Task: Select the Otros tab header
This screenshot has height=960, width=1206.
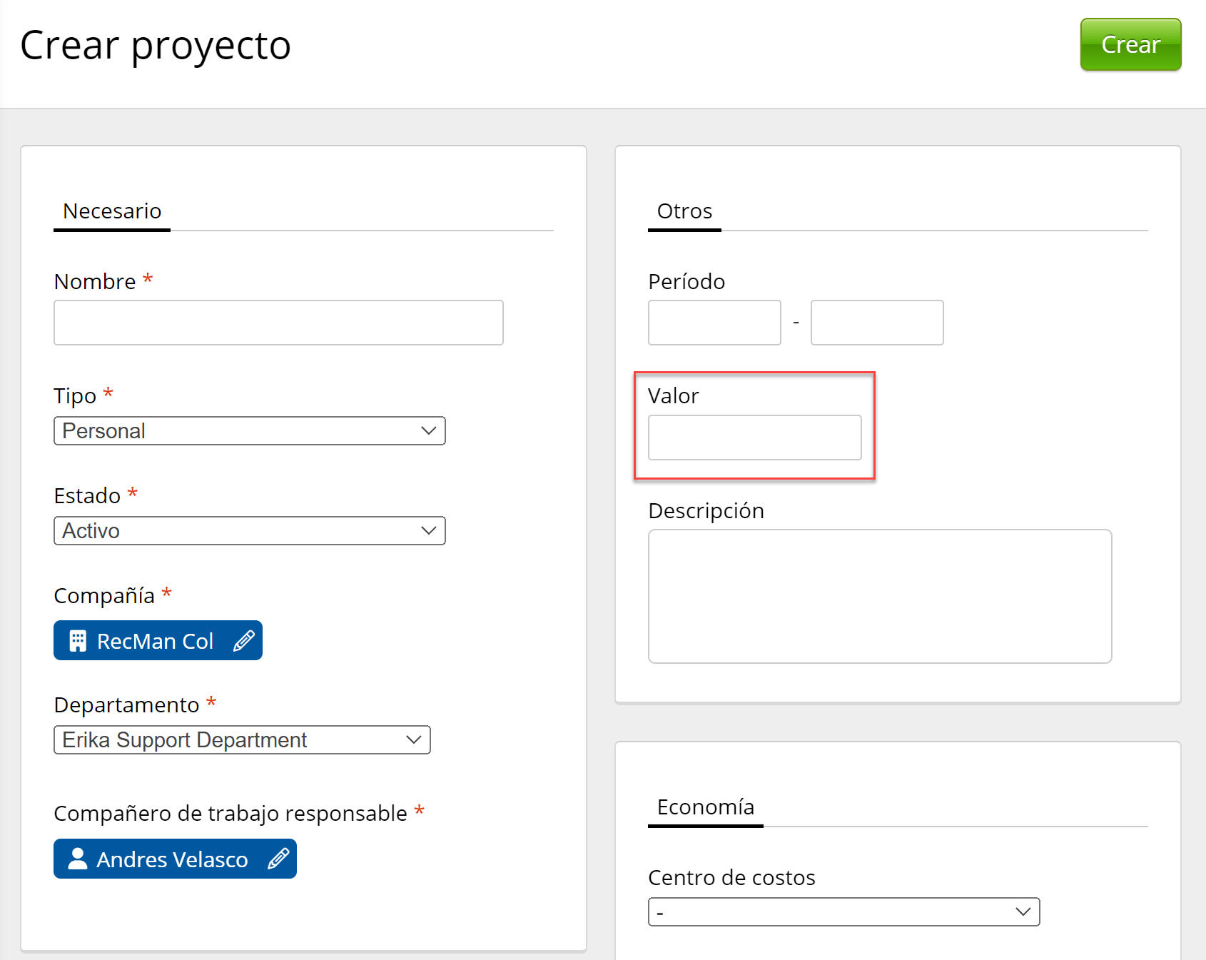Action: tap(684, 211)
